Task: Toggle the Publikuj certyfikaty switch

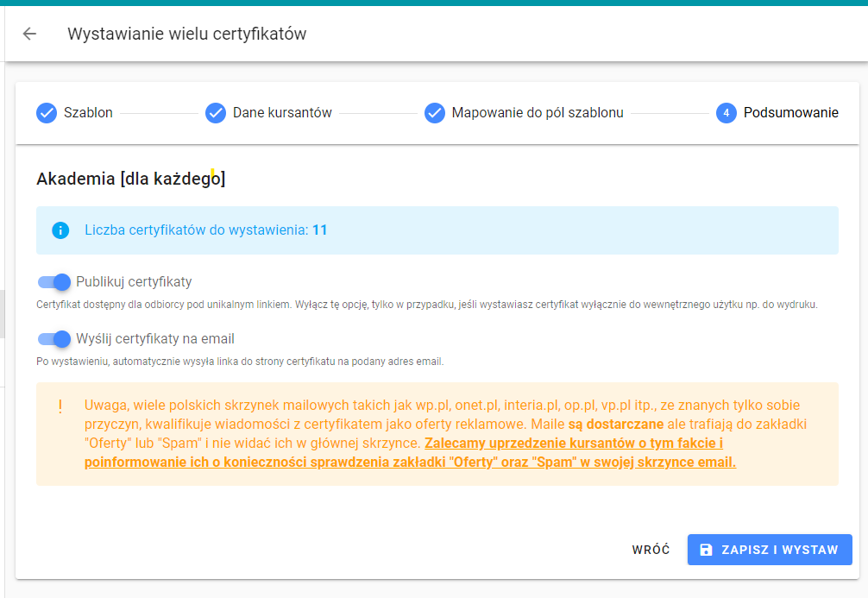Action: tap(54, 282)
